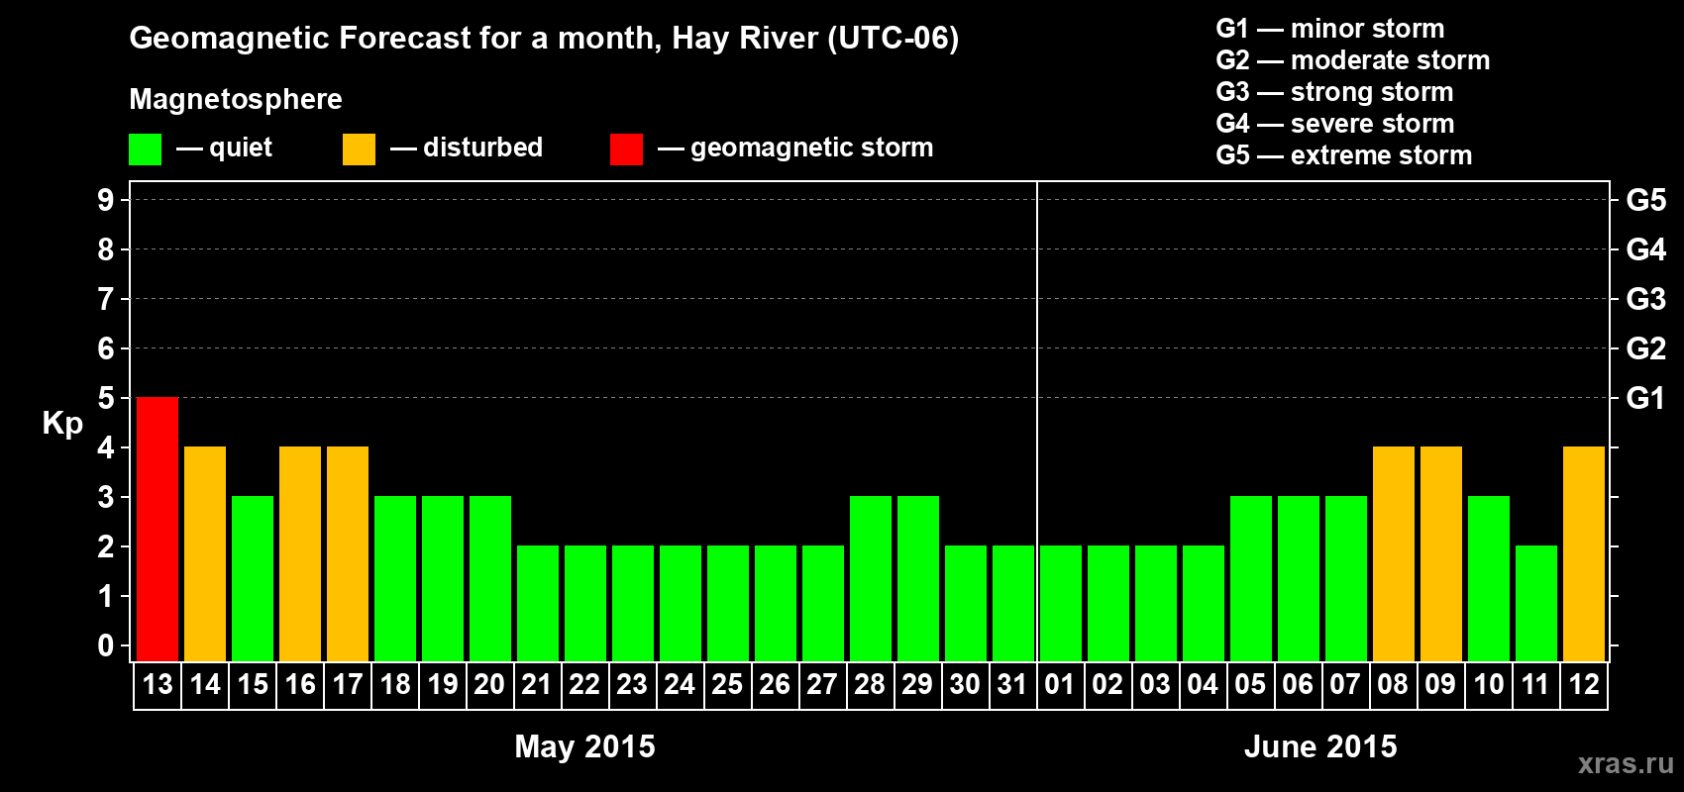Screen dimensions: 1684x792
Task: Click the Kp value 5 axis label
Action: tap(106, 398)
